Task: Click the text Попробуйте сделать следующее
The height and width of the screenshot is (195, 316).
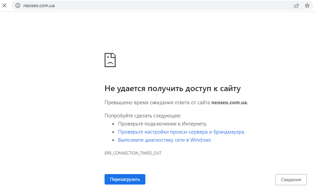Action: tap(143, 116)
